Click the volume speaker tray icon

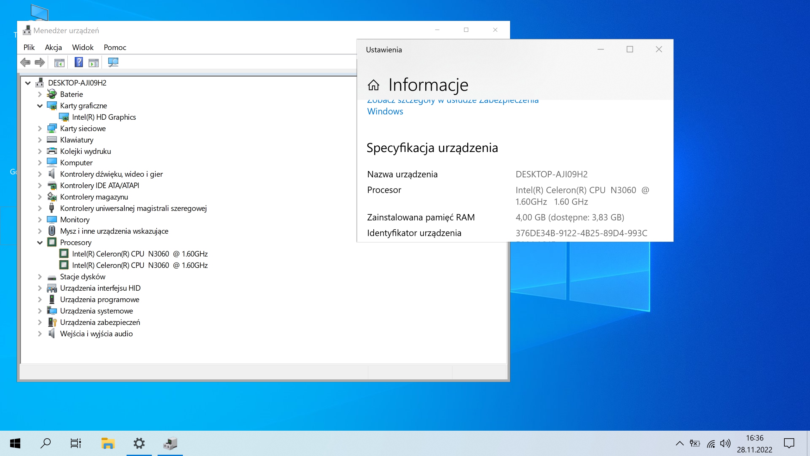pyautogui.click(x=725, y=443)
